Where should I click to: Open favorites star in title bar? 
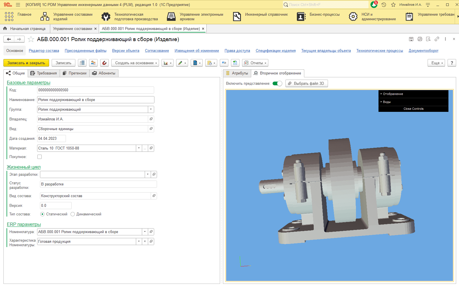(x=393, y=5)
